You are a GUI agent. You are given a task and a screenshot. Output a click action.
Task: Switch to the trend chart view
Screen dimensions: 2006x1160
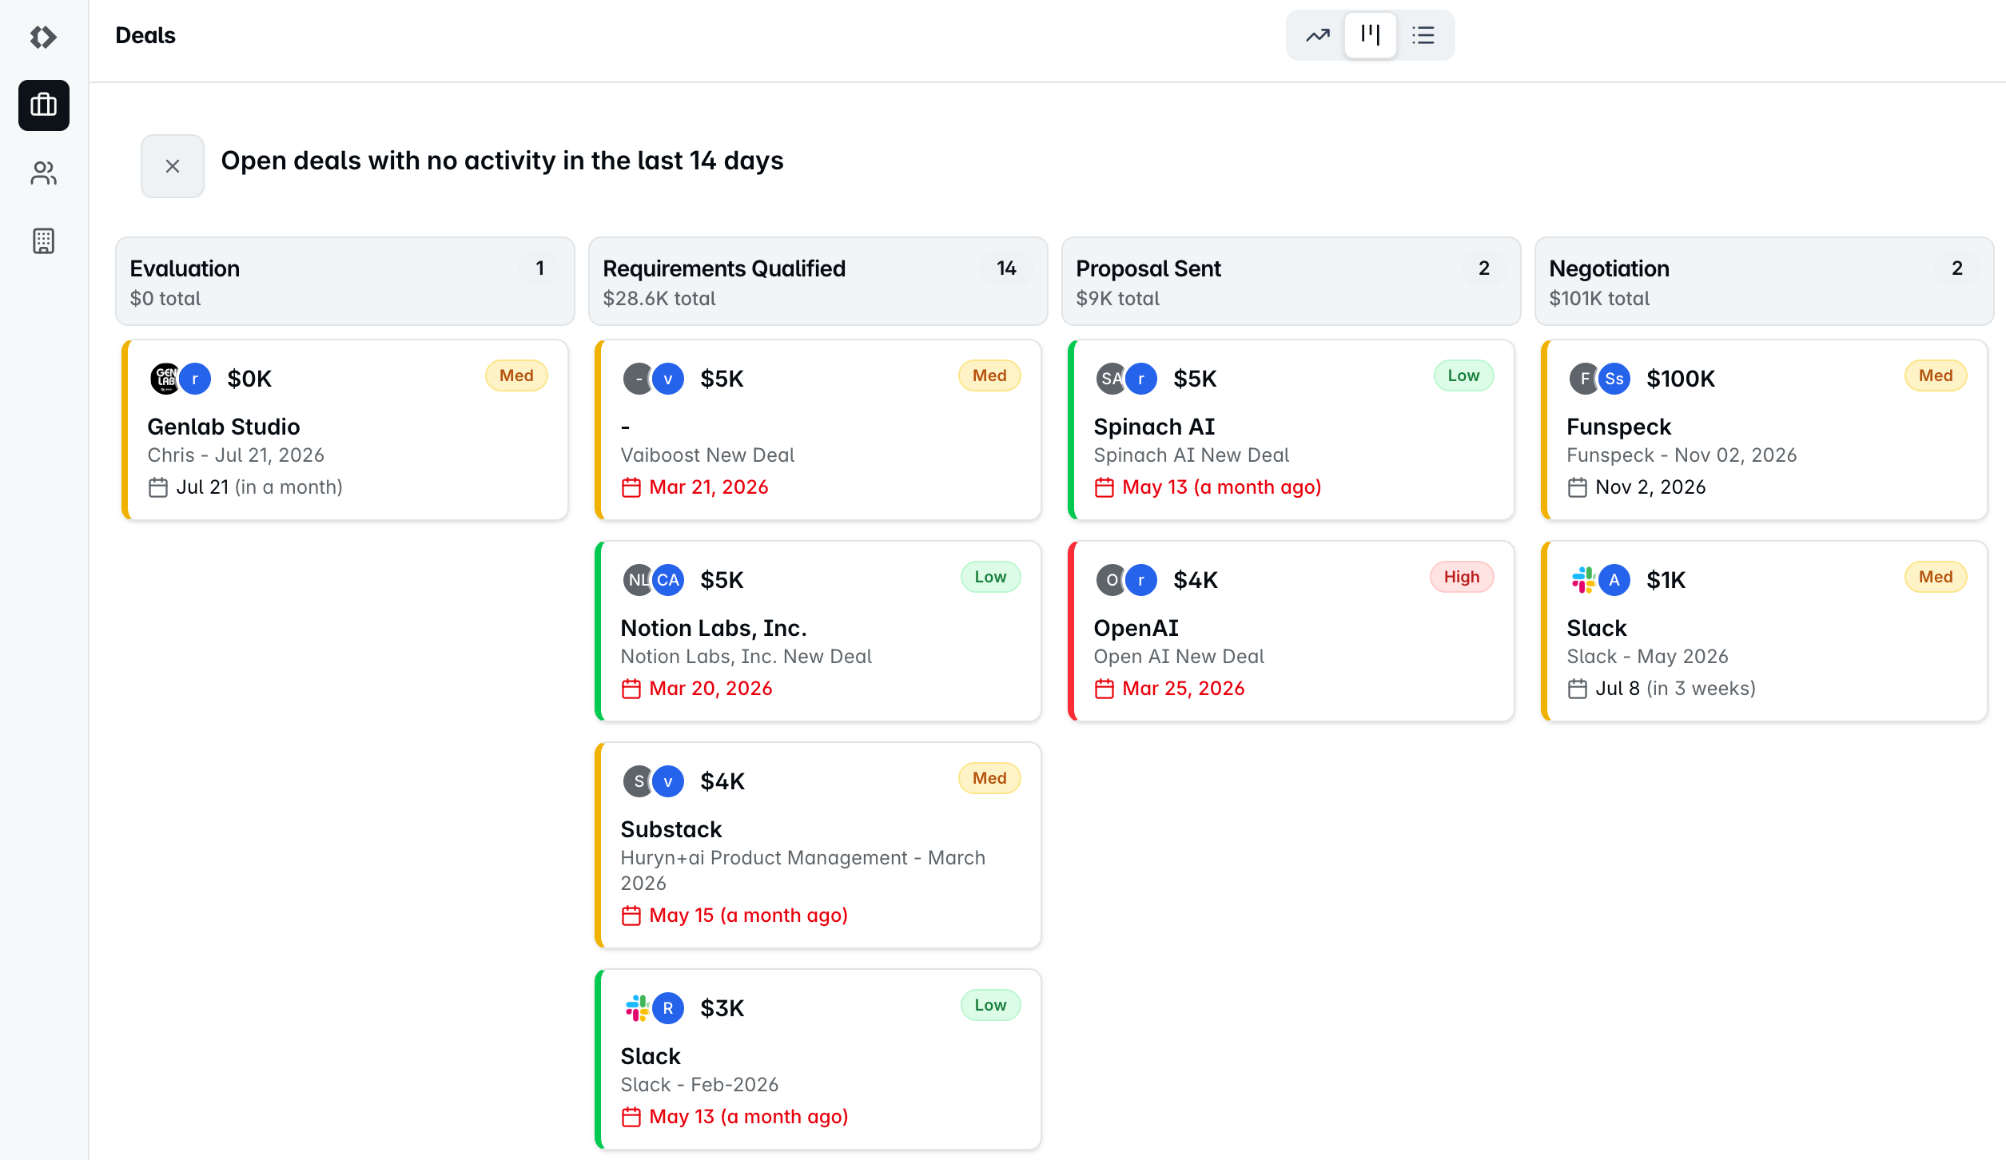1318,35
